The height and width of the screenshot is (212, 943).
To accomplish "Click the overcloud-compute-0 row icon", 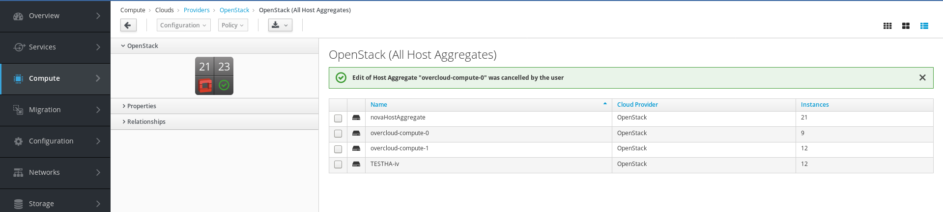I will [x=356, y=133].
